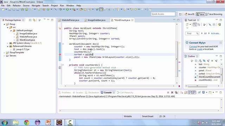Toggle Show Console on Standard Error
The width and height of the screenshot is (225, 126).
click(194, 92)
